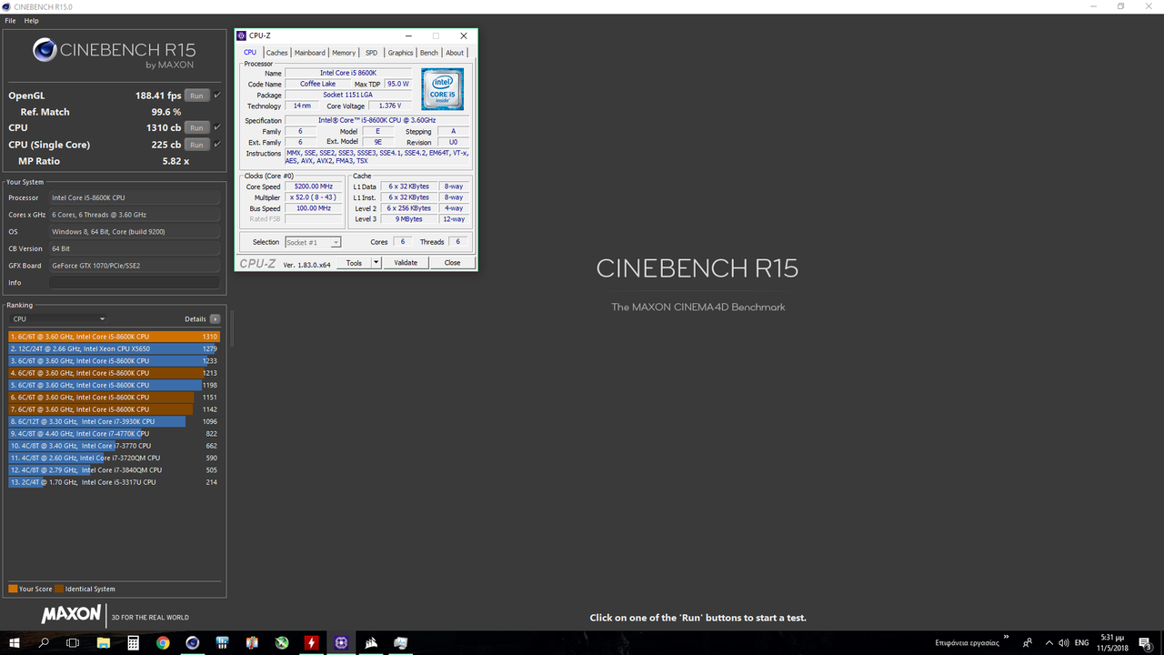Screen dimensions: 1164x655
Task: Switch to Cinebench taskbar icon
Action: click(x=193, y=642)
